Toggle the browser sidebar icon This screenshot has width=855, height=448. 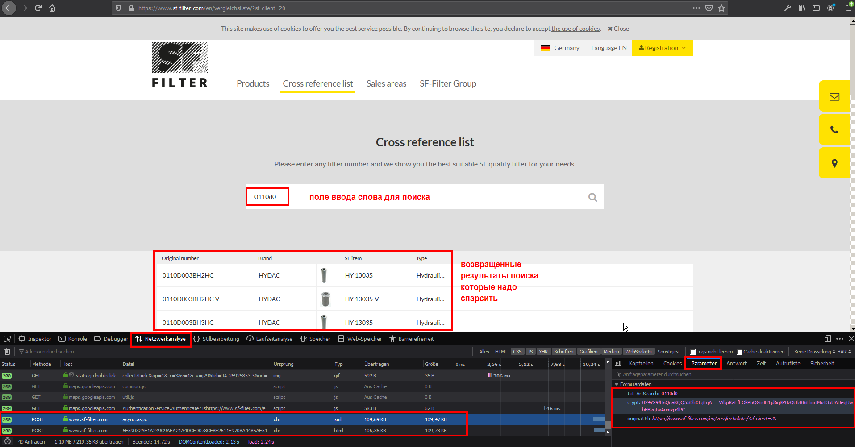coord(816,8)
